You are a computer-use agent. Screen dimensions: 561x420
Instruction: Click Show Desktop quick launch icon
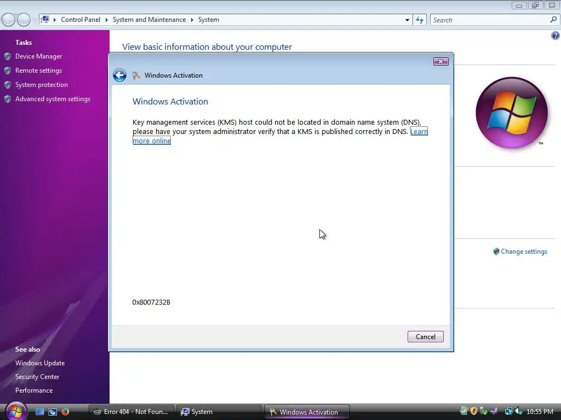[39, 412]
